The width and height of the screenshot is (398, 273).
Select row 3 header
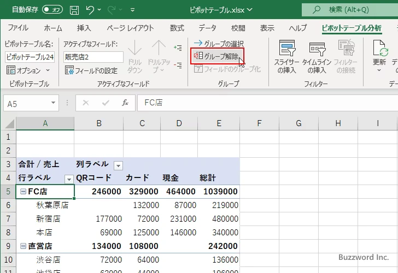(x=8, y=164)
